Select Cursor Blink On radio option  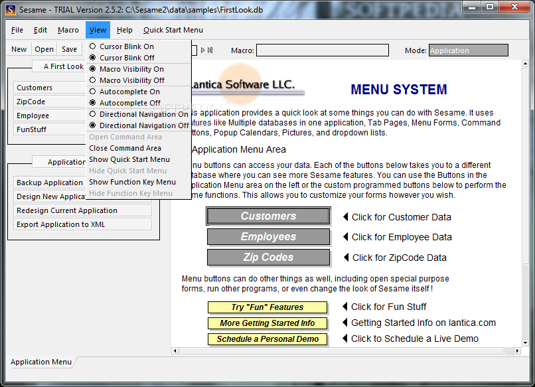click(x=139, y=46)
